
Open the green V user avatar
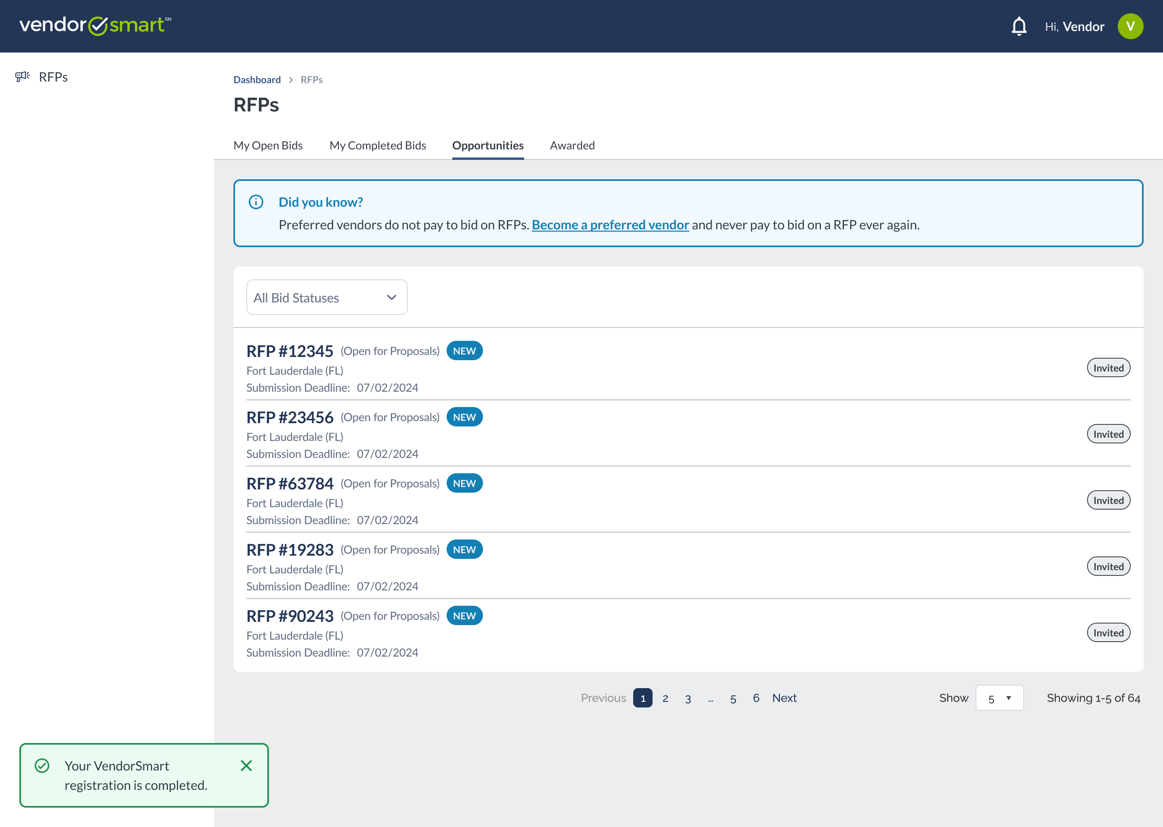[1130, 27]
